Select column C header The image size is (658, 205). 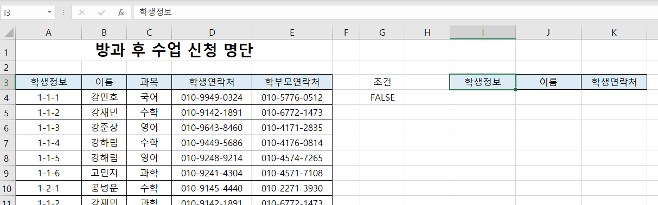click(149, 33)
